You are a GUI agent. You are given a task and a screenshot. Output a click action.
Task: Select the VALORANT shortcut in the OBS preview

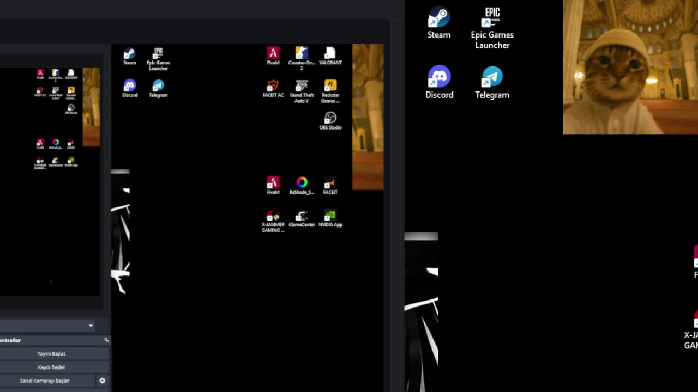coord(330,56)
